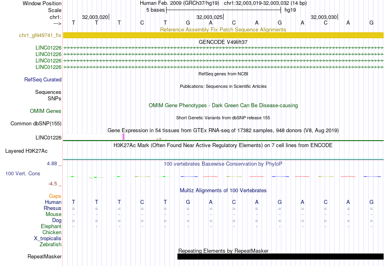
Task: Open the H3K27Ac Mark ENCODE track title
Action: pos(223,145)
